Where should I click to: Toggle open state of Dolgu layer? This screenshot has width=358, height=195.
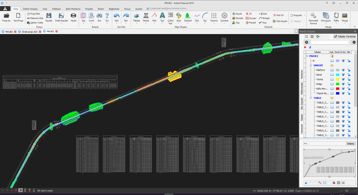(x=332, y=84)
